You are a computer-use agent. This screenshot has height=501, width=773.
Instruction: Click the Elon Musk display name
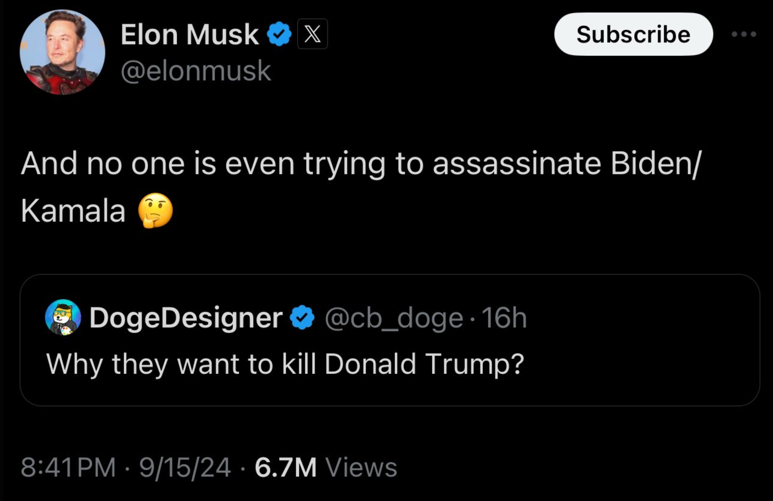click(x=190, y=34)
